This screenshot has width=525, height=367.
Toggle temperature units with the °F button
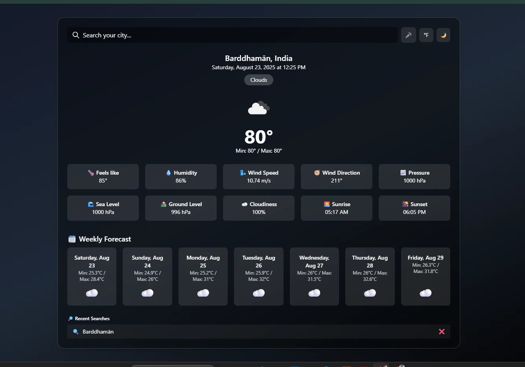tap(426, 35)
